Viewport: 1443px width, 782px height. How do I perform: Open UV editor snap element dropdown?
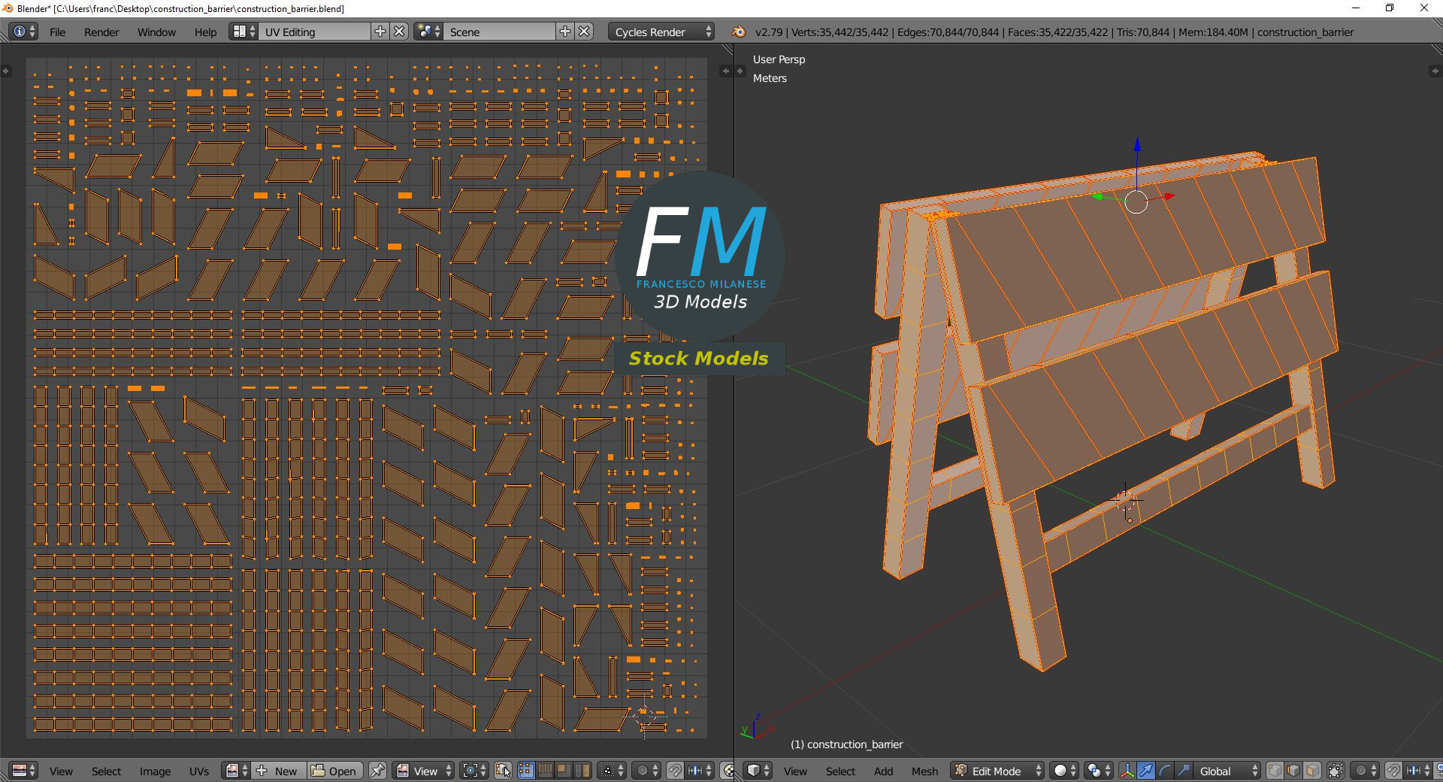(700, 771)
